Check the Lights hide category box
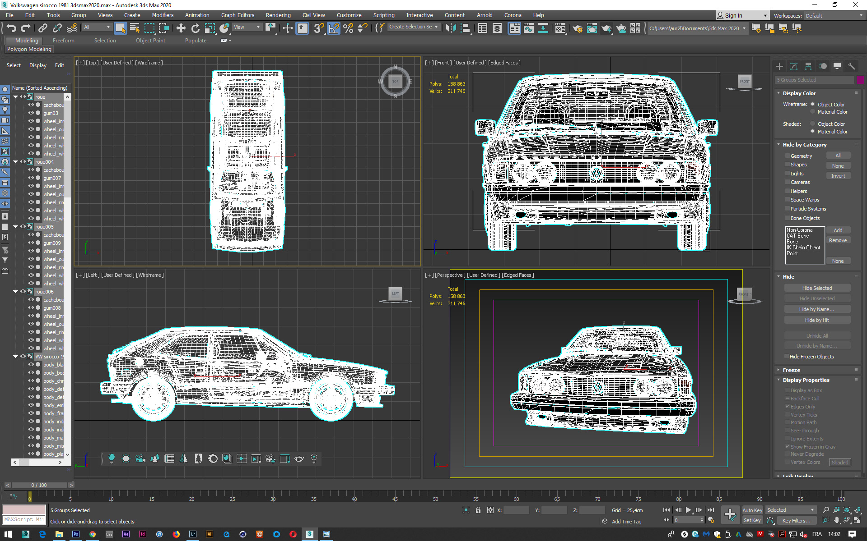This screenshot has width=867, height=541. click(x=788, y=174)
